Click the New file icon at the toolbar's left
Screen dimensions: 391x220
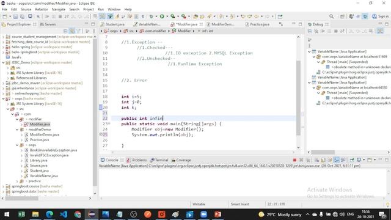(x=5, y=16)
